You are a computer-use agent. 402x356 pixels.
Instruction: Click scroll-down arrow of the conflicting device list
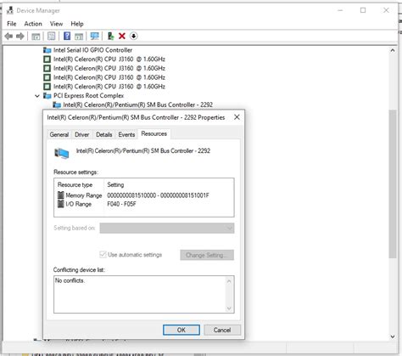[229, 308]
